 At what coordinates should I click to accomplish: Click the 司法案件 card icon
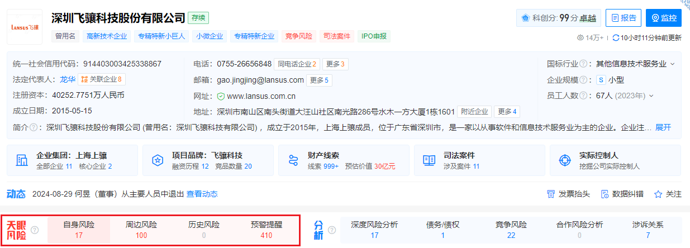[429, 160]
